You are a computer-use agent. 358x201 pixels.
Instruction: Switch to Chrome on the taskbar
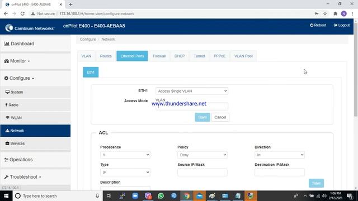click(x=187, y=196)
